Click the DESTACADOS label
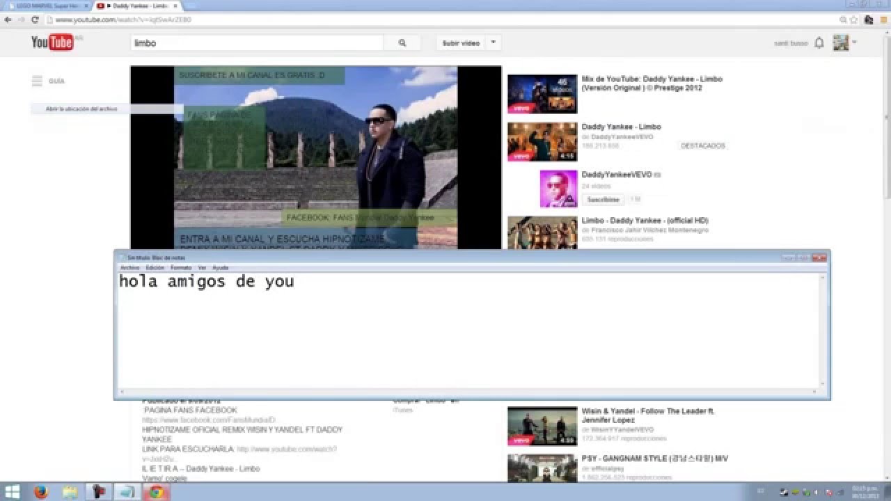The image size is (891, 501). click(703, 146)
